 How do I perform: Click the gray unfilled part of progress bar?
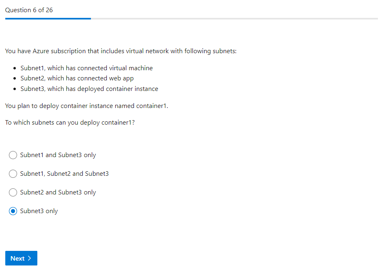click(234, 19)
